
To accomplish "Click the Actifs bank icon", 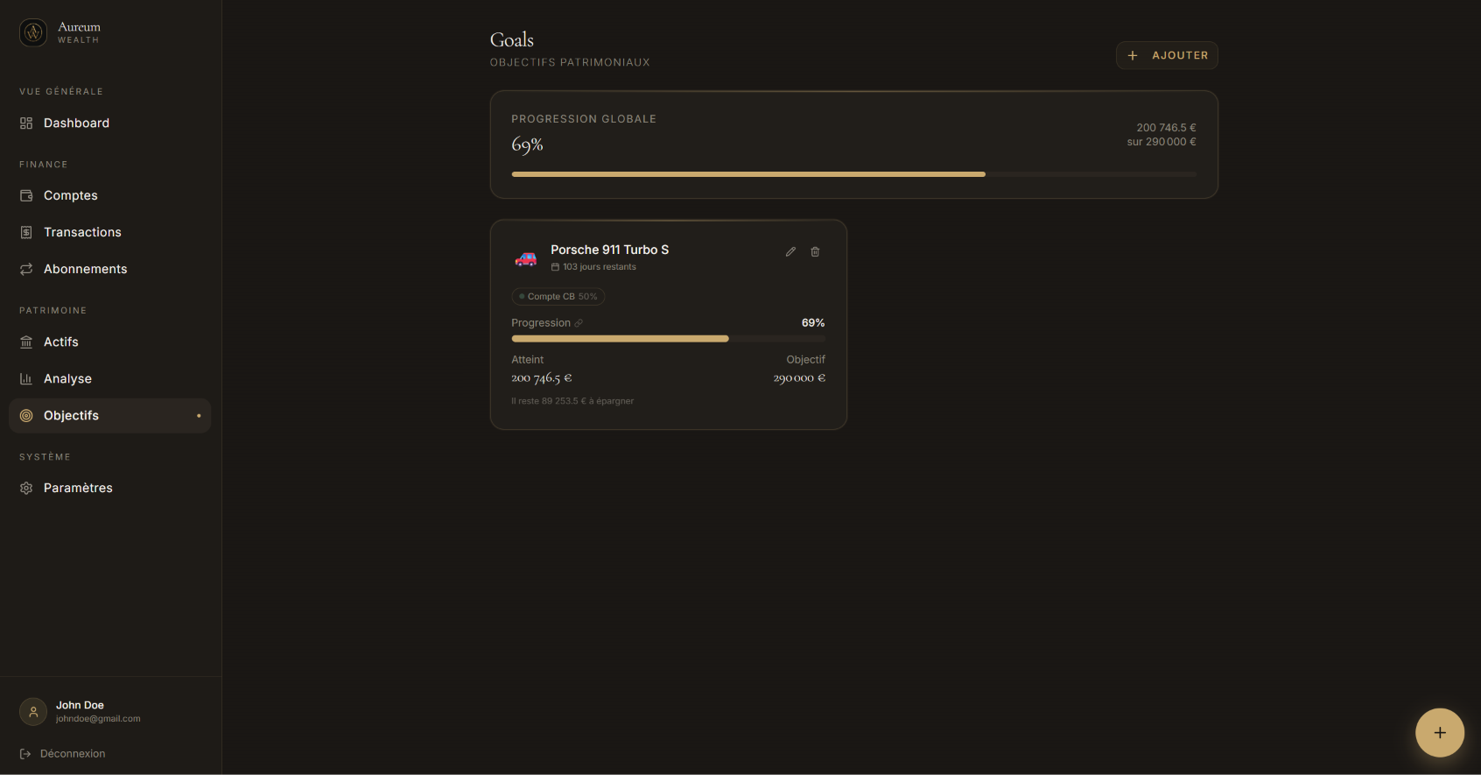I will (26, 342).
